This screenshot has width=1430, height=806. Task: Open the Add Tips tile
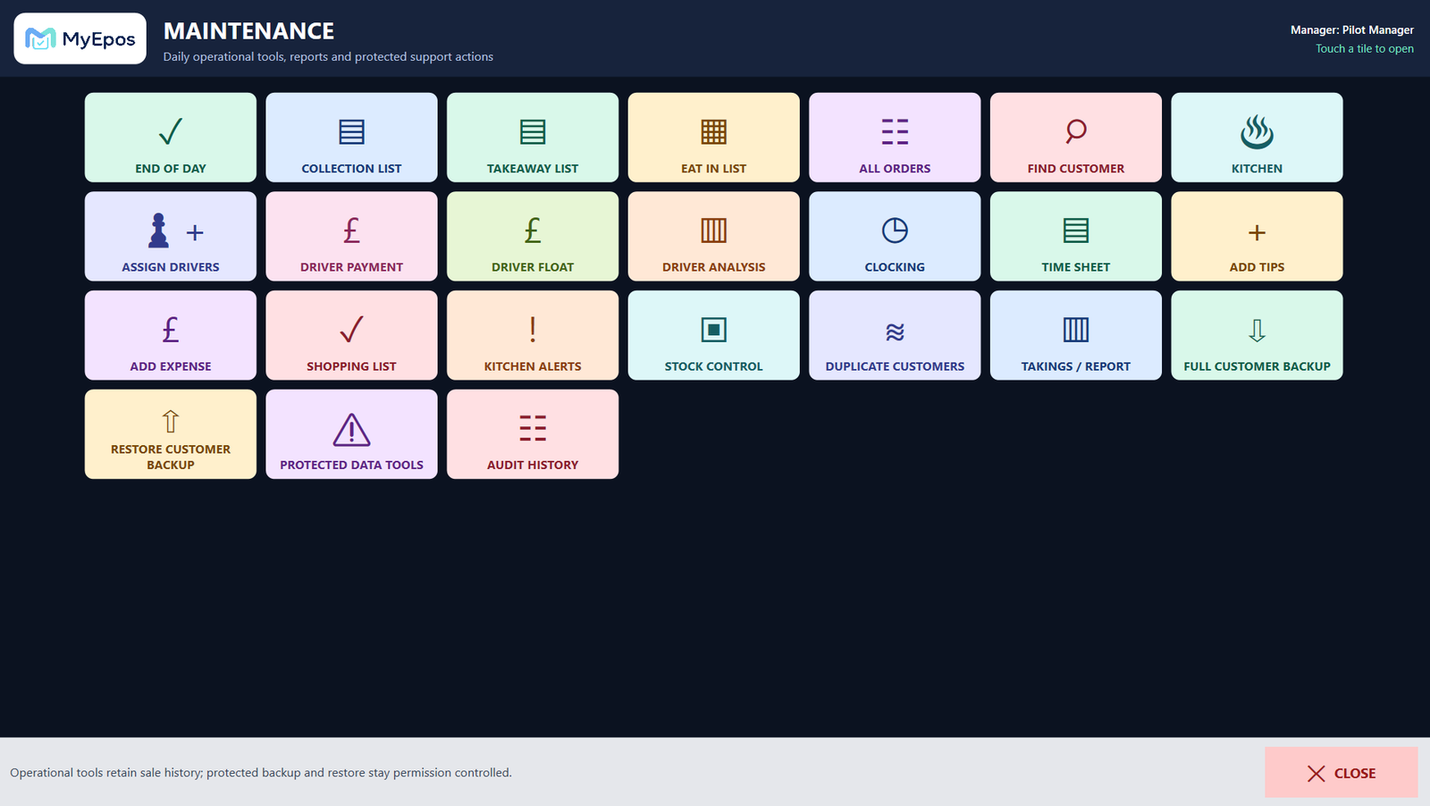(x=1257, y=237)
